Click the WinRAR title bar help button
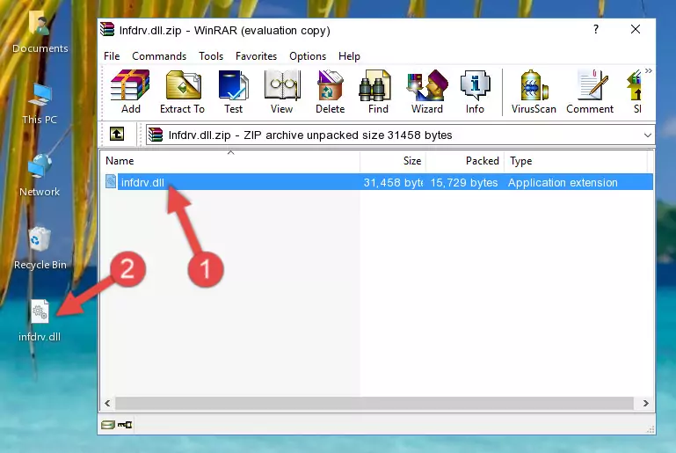 click(x=596, y=29)
